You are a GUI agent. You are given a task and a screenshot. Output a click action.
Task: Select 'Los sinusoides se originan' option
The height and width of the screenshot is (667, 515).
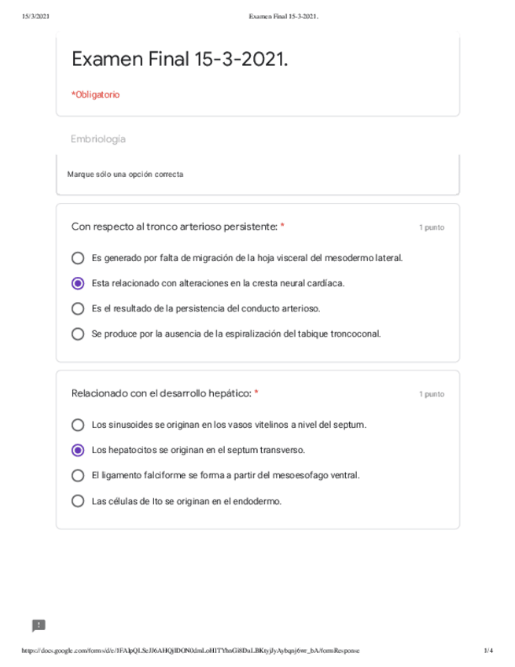click(78, 425)
